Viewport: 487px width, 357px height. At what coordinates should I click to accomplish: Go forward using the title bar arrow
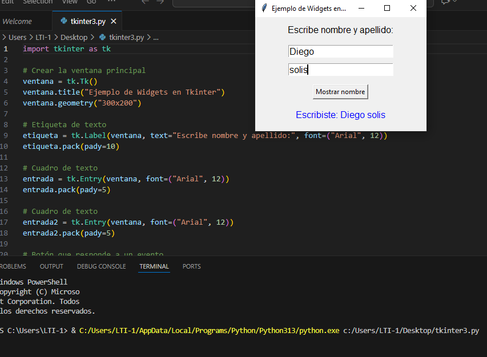tap(161, 2)
